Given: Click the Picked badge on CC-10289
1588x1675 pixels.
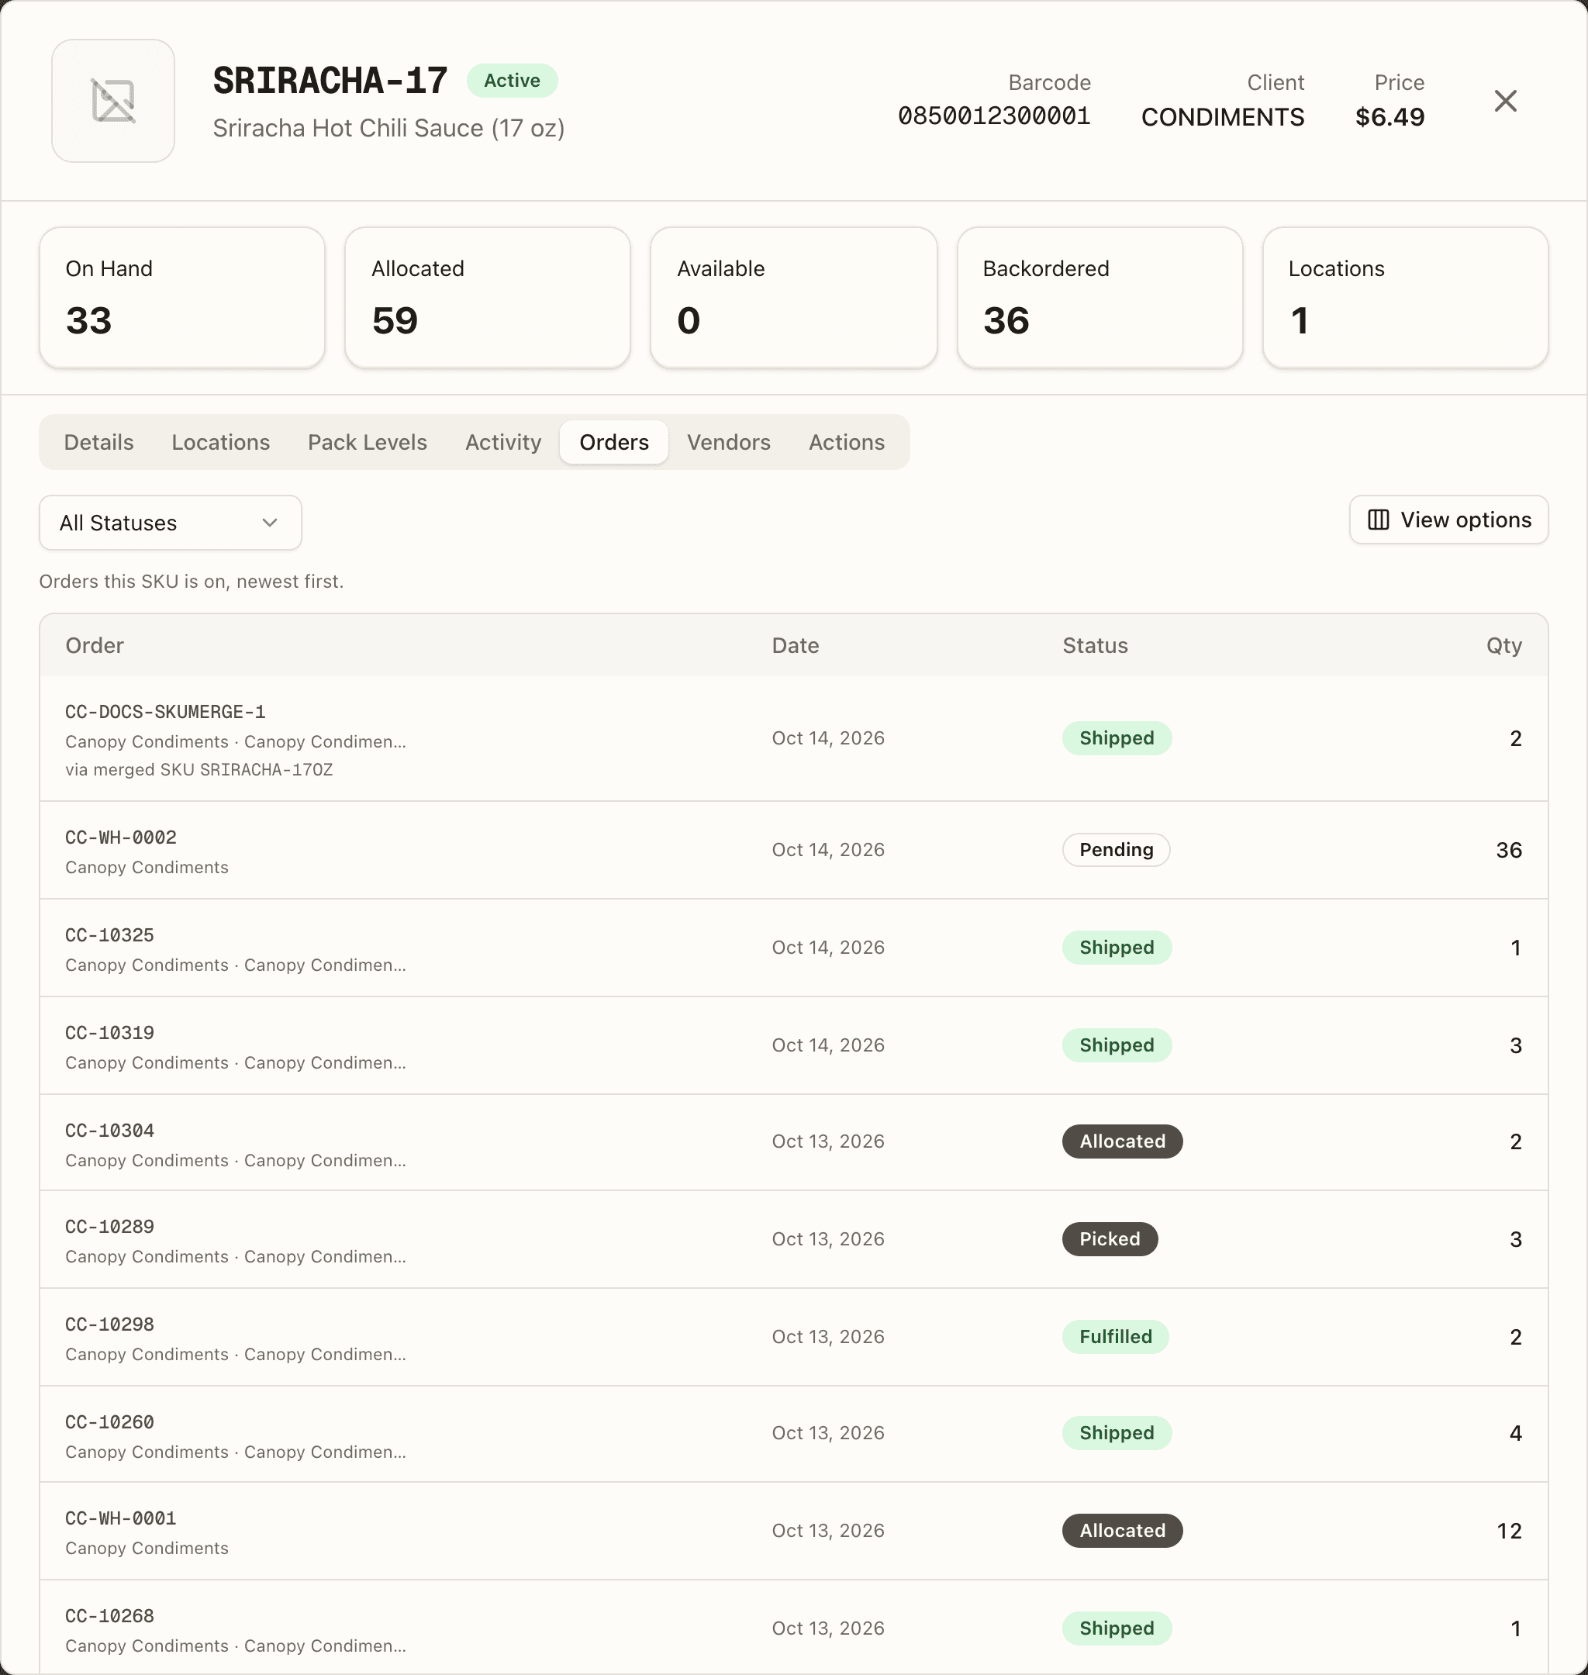Looking at the screenshot, I should pos(1110,1239).
